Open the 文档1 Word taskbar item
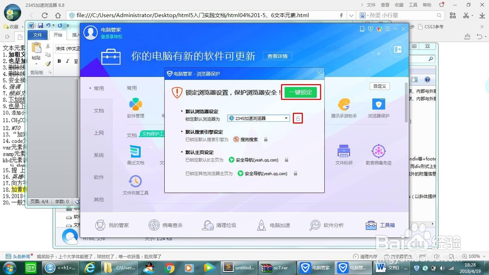 pyautogui.click(x=393, y=268)
